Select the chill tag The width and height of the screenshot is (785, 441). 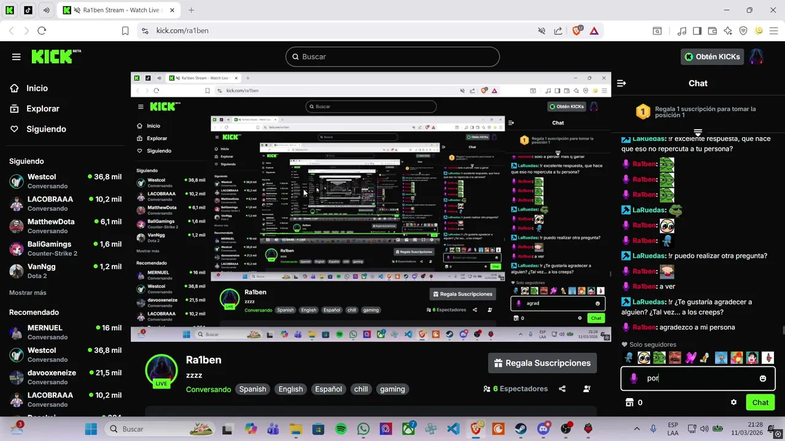click(x=361, y=389)
